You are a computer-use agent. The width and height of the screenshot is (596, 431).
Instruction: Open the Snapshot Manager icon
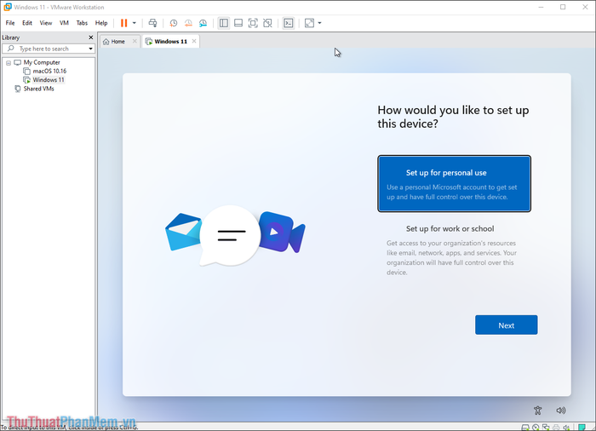point(203,23)
